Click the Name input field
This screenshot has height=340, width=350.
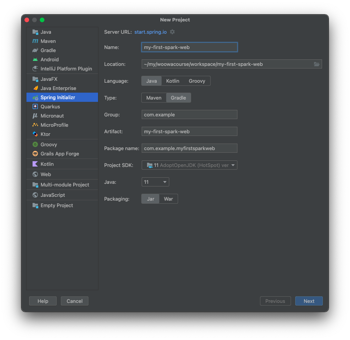click(x=189, y=47)
